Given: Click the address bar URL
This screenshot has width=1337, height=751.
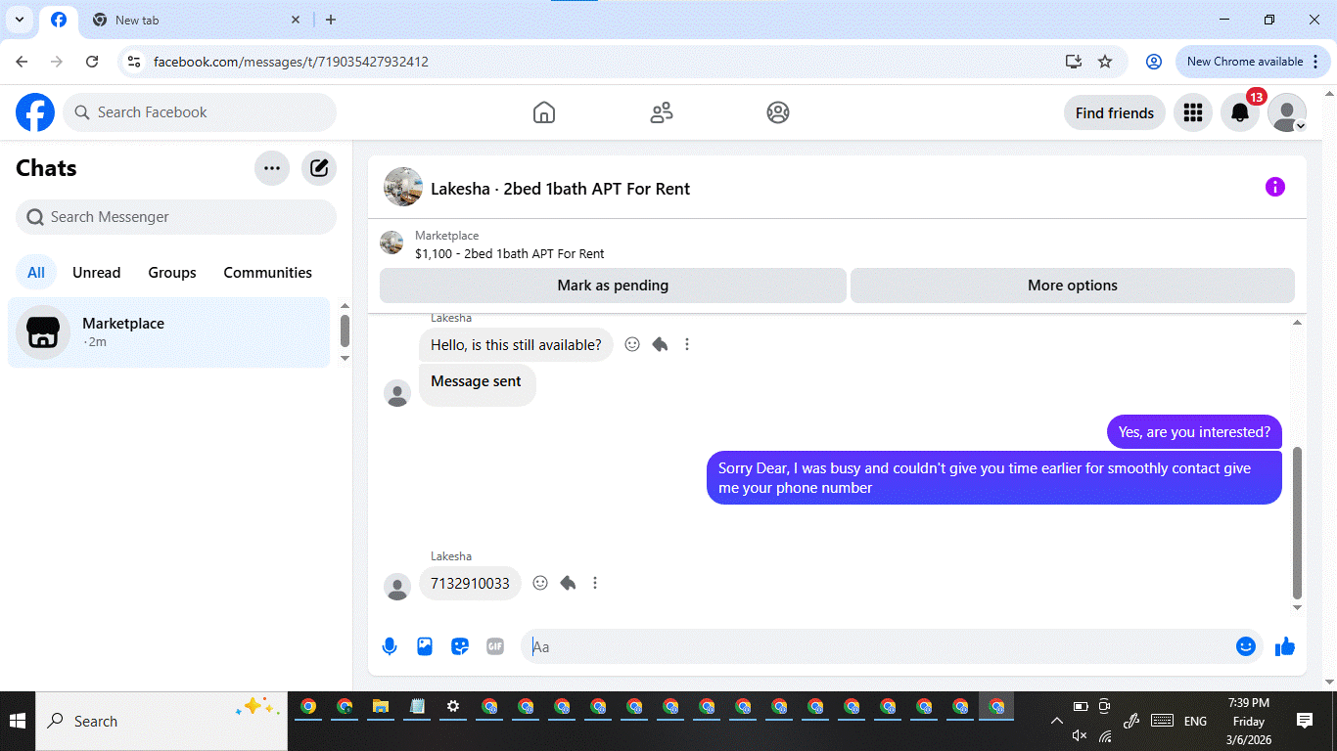Looking at the screenshot, I should point(291,62).
